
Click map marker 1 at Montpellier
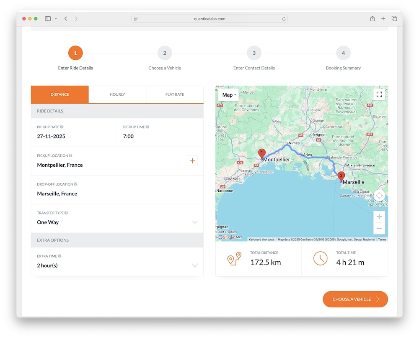pos(261,154)
